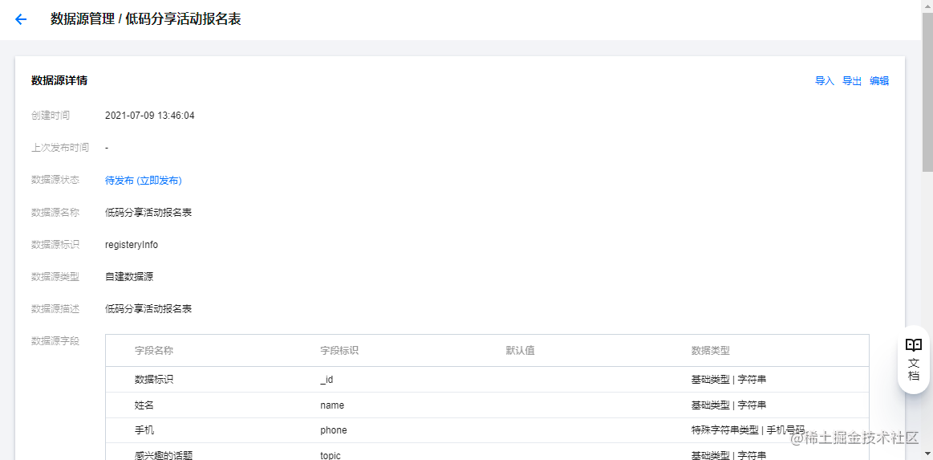Image resolution: width=933 pixels, height=460 pixels.
Task: Click the 字段名称 column header
Action: 154,351
